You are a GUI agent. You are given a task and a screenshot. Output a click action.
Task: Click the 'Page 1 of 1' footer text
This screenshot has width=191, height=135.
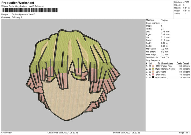click(x=184, y=132)
